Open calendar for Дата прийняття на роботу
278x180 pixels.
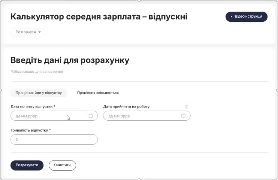pos(183,115)
